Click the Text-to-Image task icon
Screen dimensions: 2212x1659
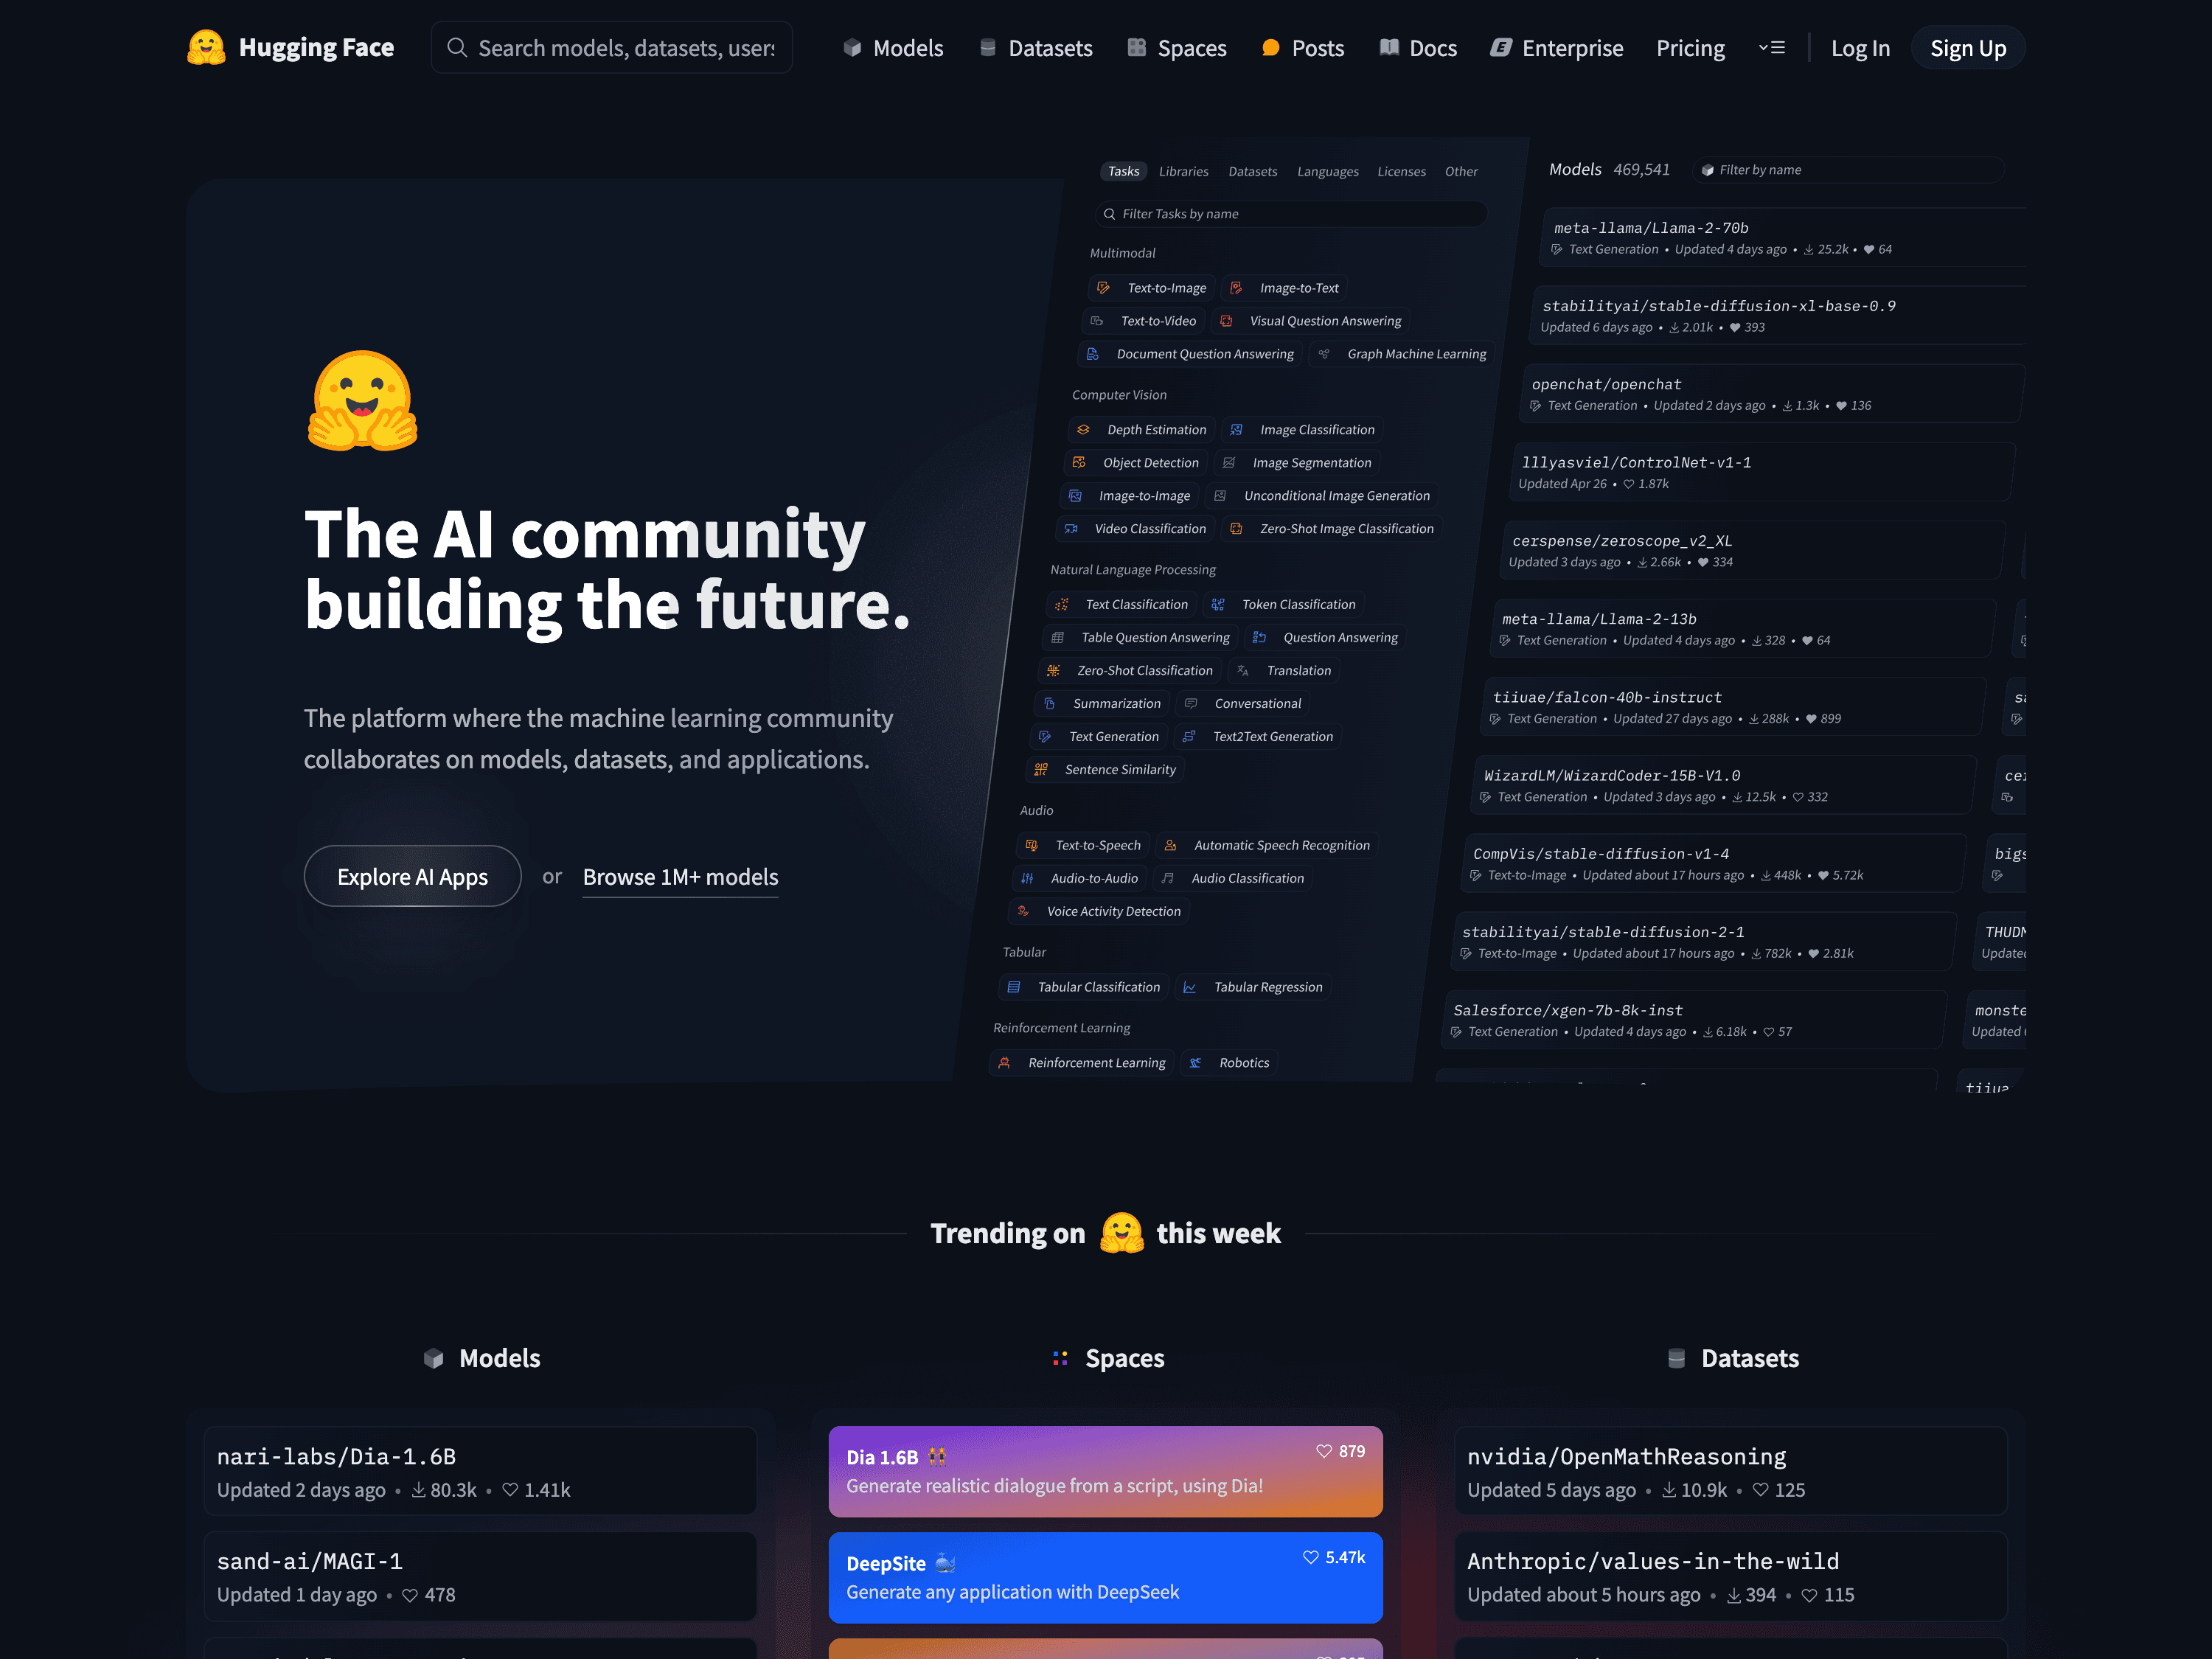[1103, 288]
